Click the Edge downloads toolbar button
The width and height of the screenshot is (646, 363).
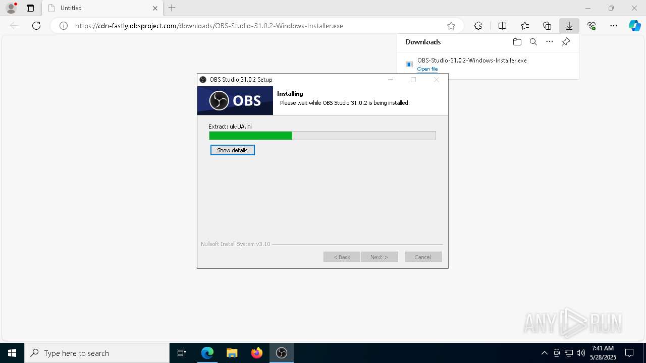[569, 26]
